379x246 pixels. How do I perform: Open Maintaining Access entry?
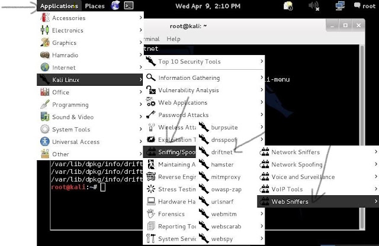(170, 164)
